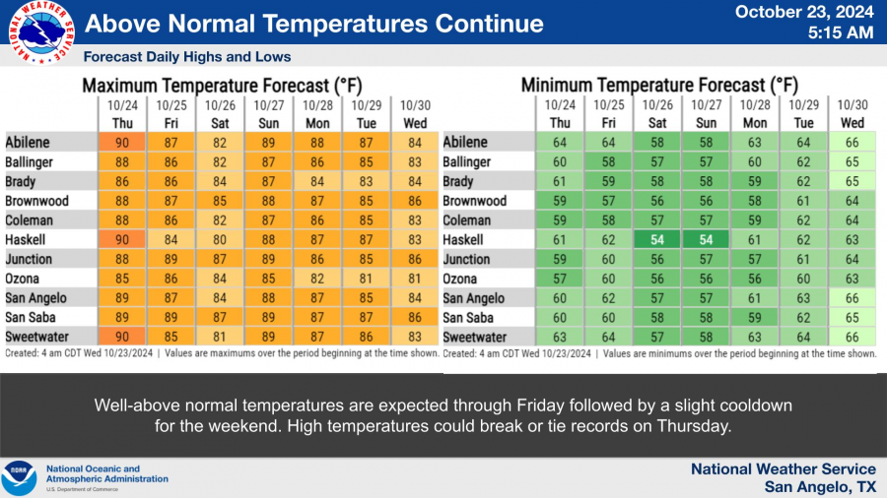Click the NOAA circular logo
The height and width of the screenshot is (498, 887).
[19, 478]
